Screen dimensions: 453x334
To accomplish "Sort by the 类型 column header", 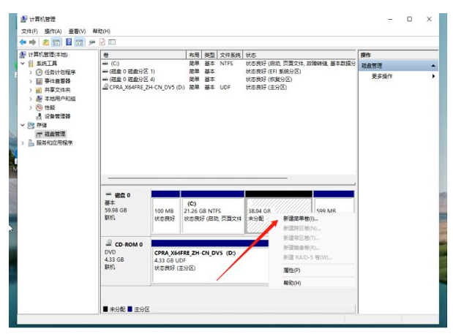I will coord(209,55).
